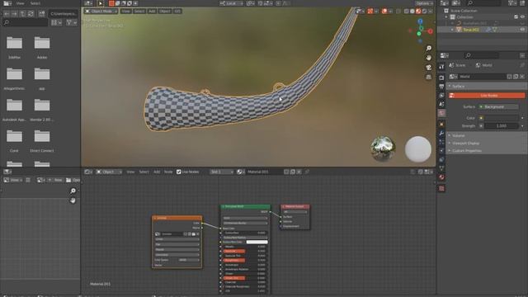Click the World tab in properties header
The width and height of the screenshot is (528, 297).
click(x=483, y=65)
